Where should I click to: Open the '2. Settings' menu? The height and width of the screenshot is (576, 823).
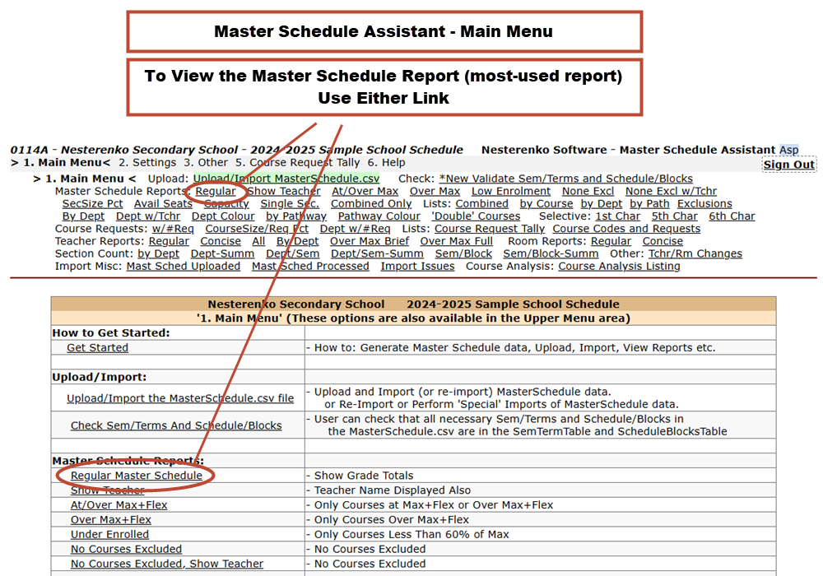coord(147,162)
